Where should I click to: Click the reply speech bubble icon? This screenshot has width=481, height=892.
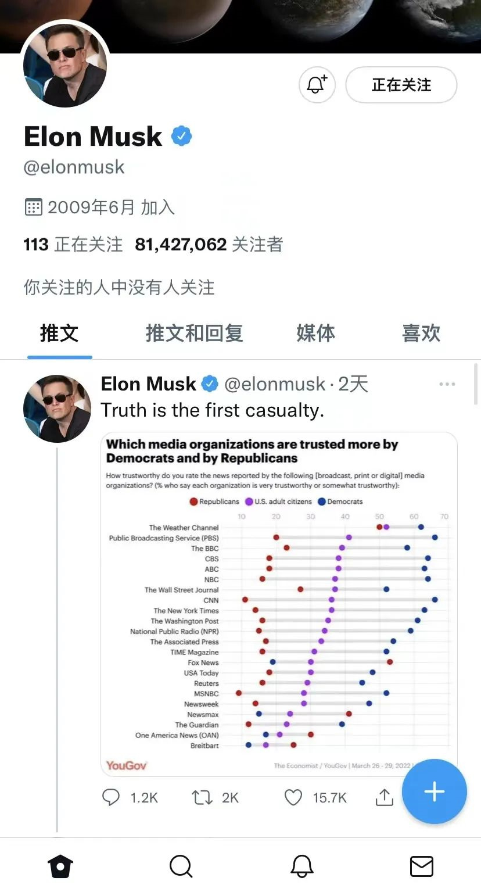point(111,797)
